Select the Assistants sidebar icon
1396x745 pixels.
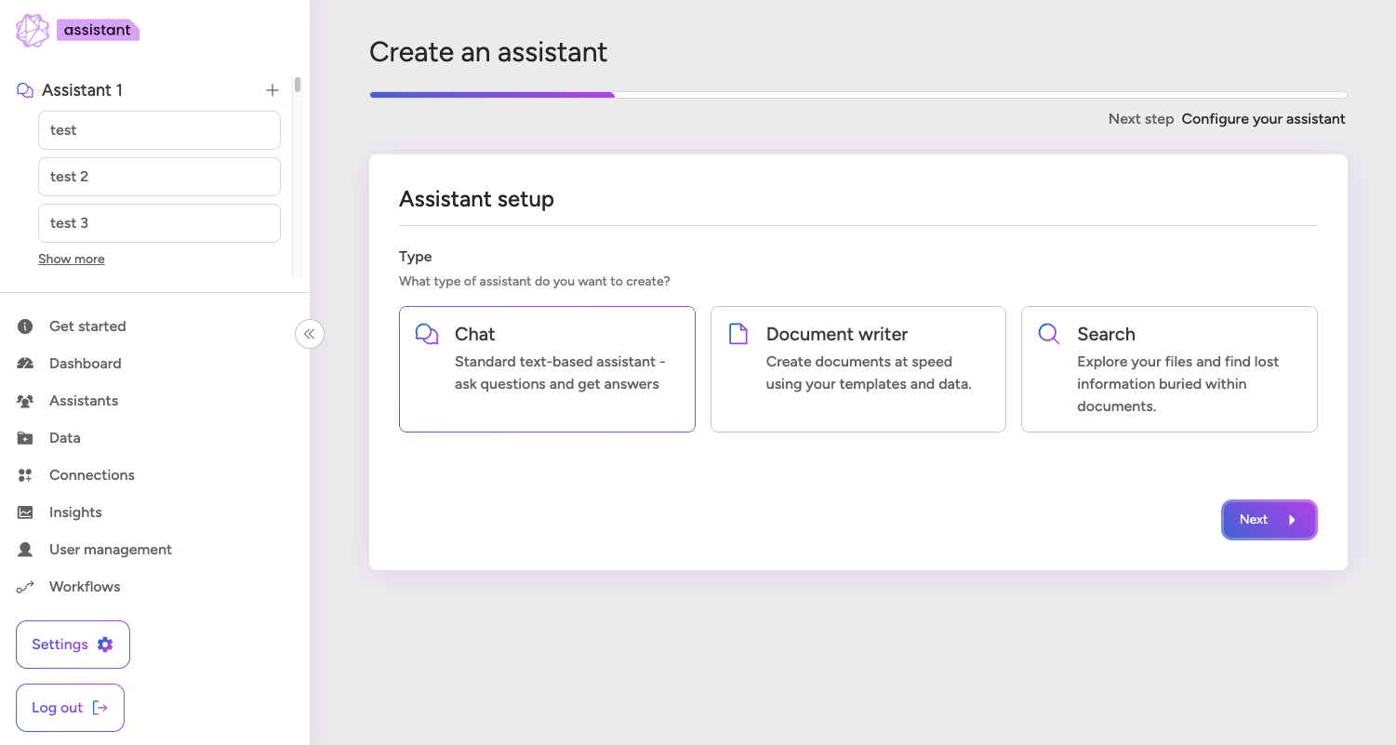(25, 400)
